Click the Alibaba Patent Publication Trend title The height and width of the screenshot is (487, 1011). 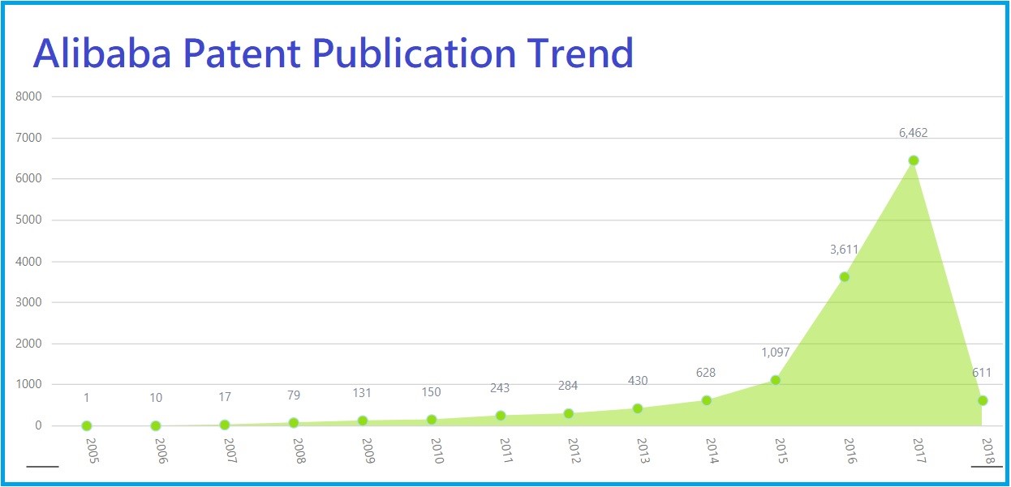[x=333, y=53]
